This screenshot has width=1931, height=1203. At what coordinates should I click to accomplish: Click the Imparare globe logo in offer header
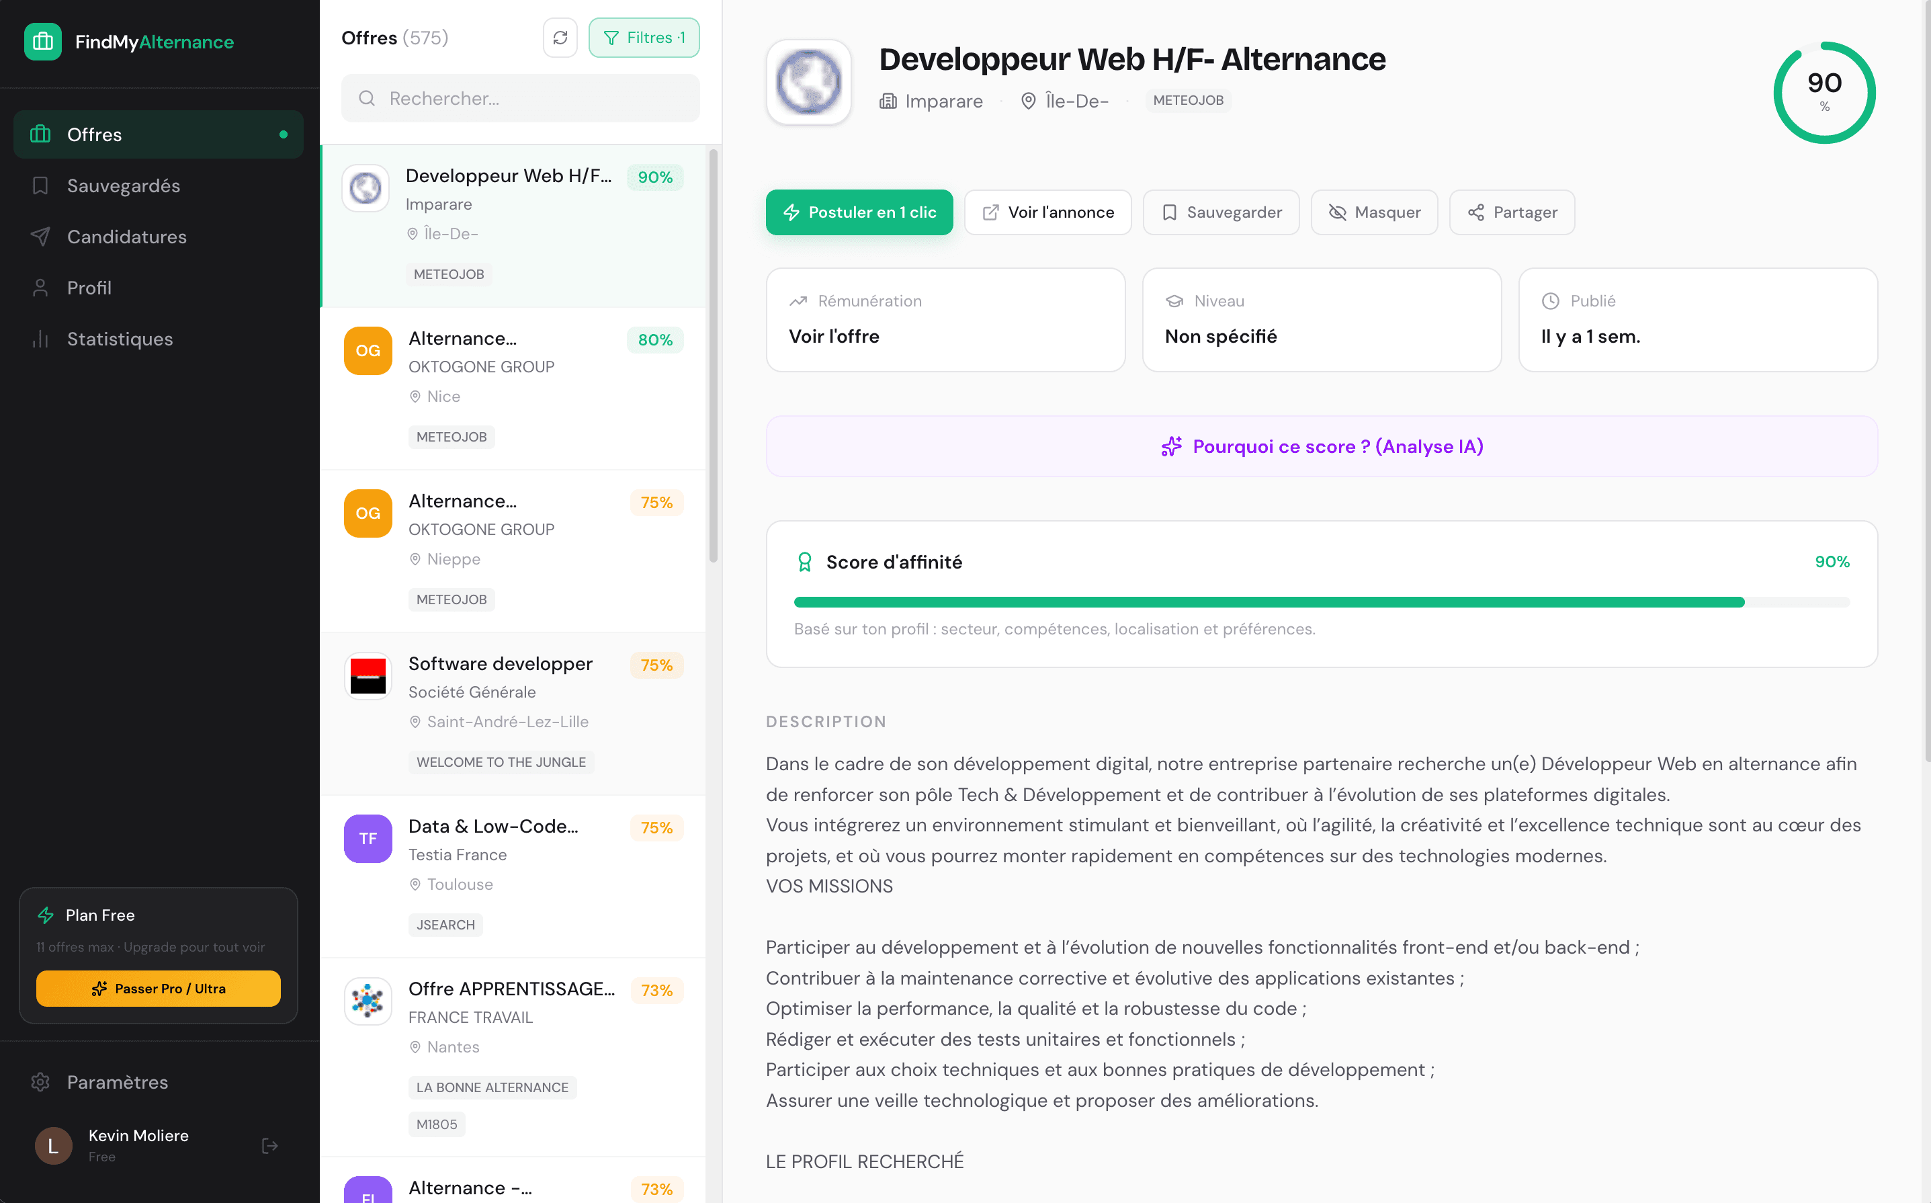809,81
